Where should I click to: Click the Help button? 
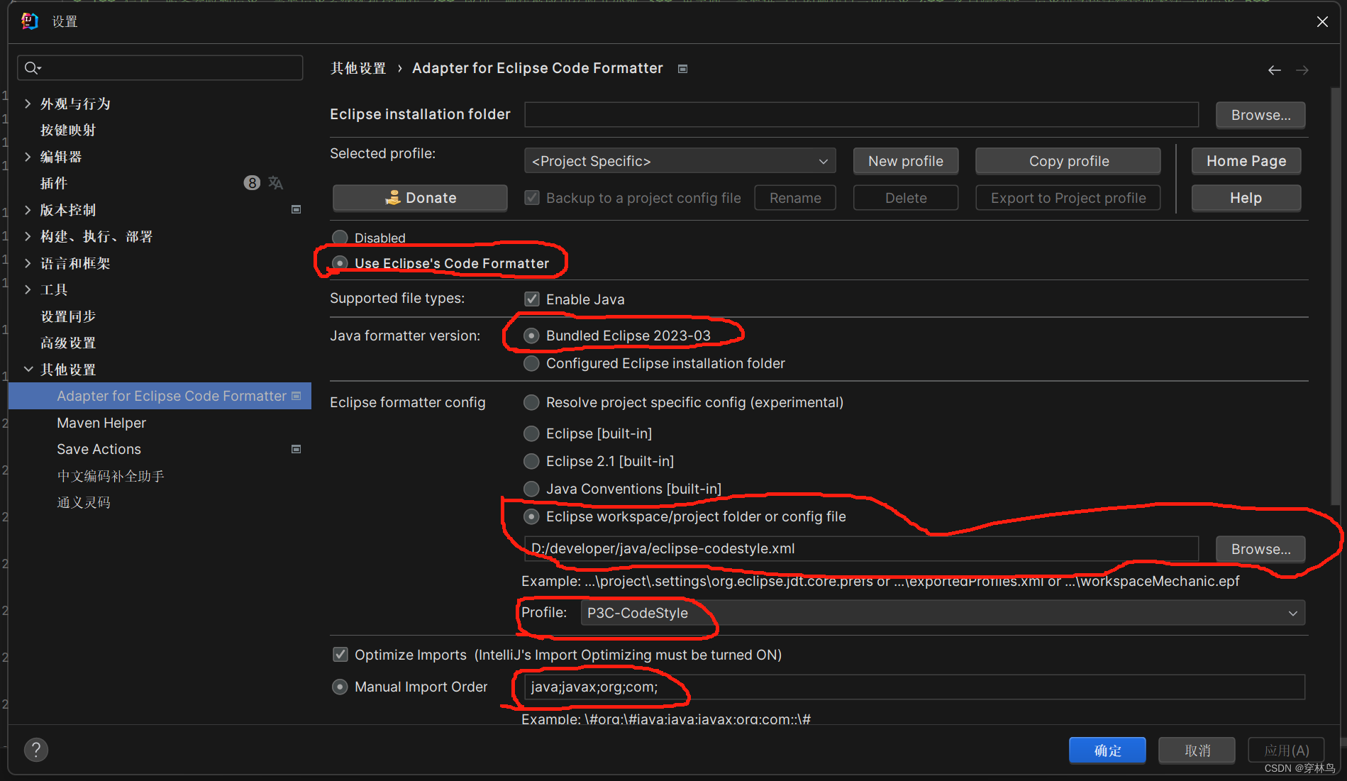click(1246, 198)
